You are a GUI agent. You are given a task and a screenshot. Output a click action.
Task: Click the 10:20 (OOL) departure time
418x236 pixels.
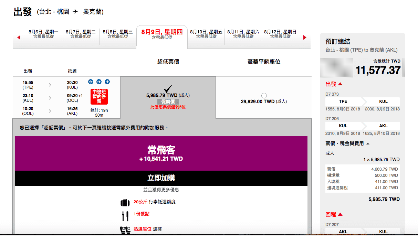(28, 111)
